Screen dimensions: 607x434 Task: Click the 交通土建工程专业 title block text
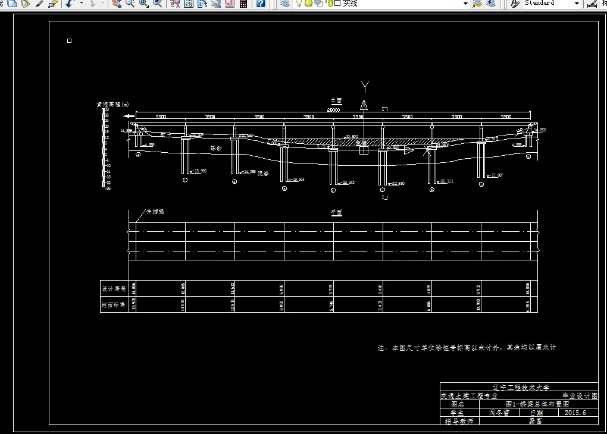[x=469, y=396]
